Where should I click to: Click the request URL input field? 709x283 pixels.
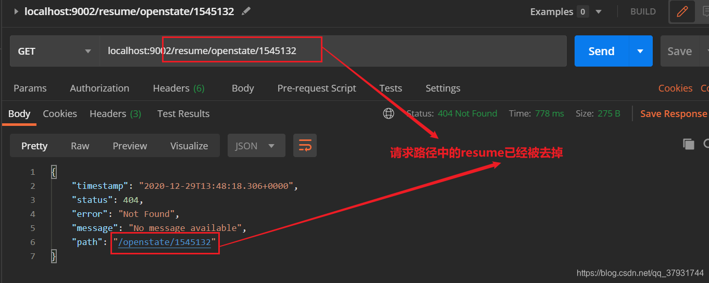point(333,51)
